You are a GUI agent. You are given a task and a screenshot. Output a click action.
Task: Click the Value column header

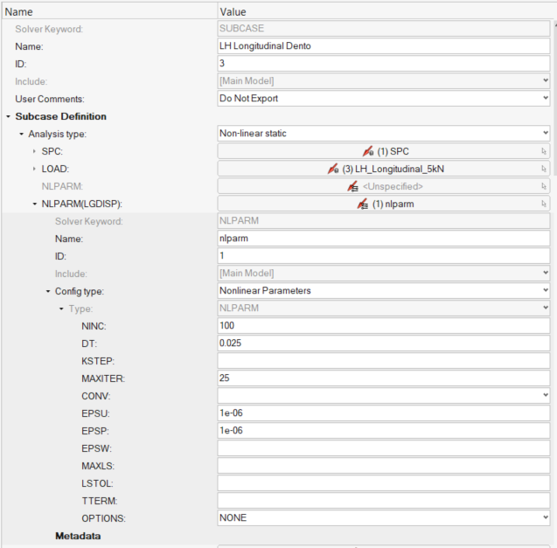[386, 11]
